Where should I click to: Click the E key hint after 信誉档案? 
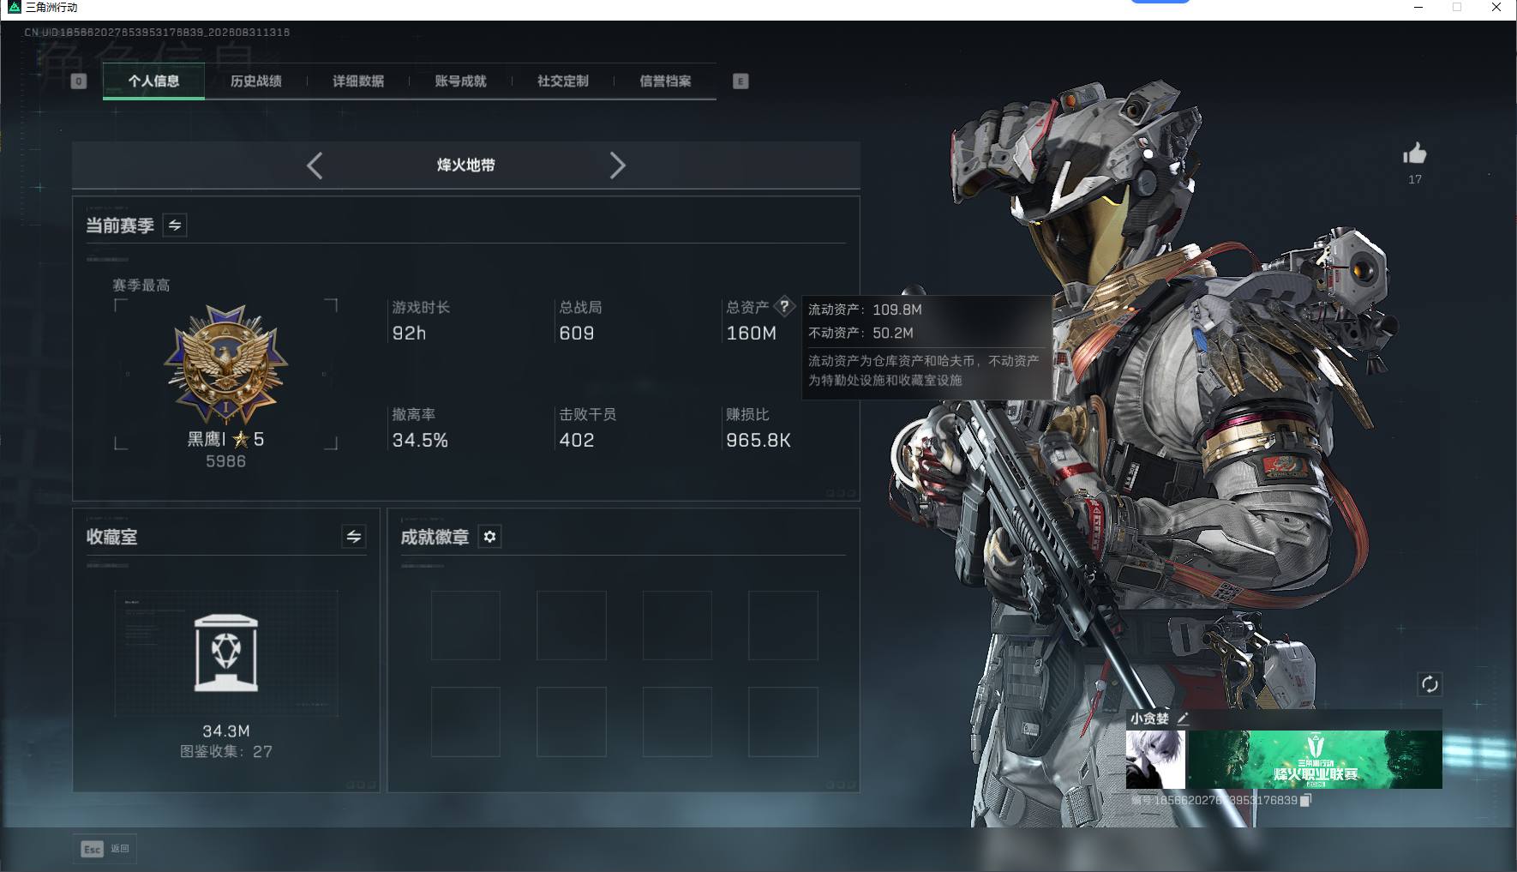click(x=741, y=81)
